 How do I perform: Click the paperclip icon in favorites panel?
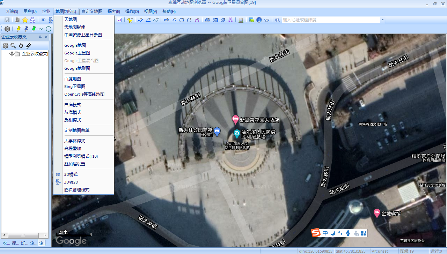[29, 46]
